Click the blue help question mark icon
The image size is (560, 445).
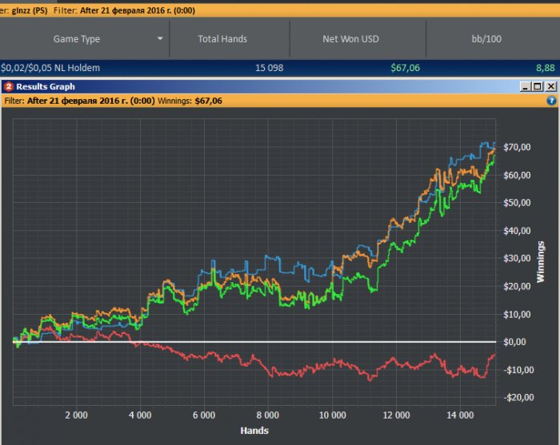pyautogui.click(x=551, y=101)
